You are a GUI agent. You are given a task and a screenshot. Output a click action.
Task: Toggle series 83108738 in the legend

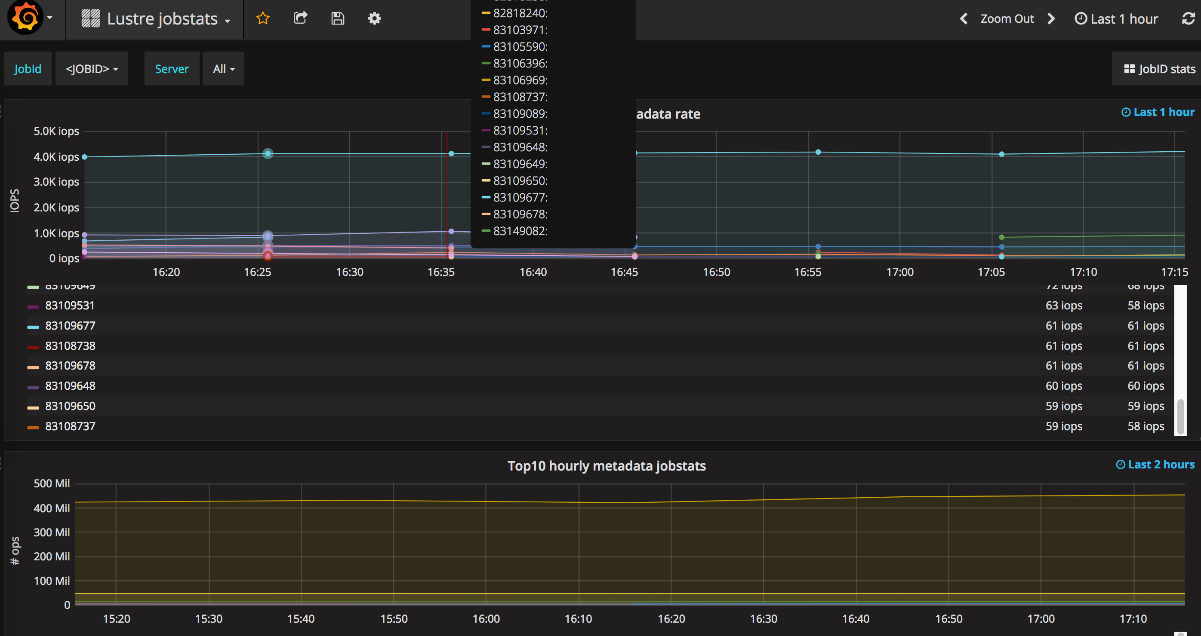70,346
